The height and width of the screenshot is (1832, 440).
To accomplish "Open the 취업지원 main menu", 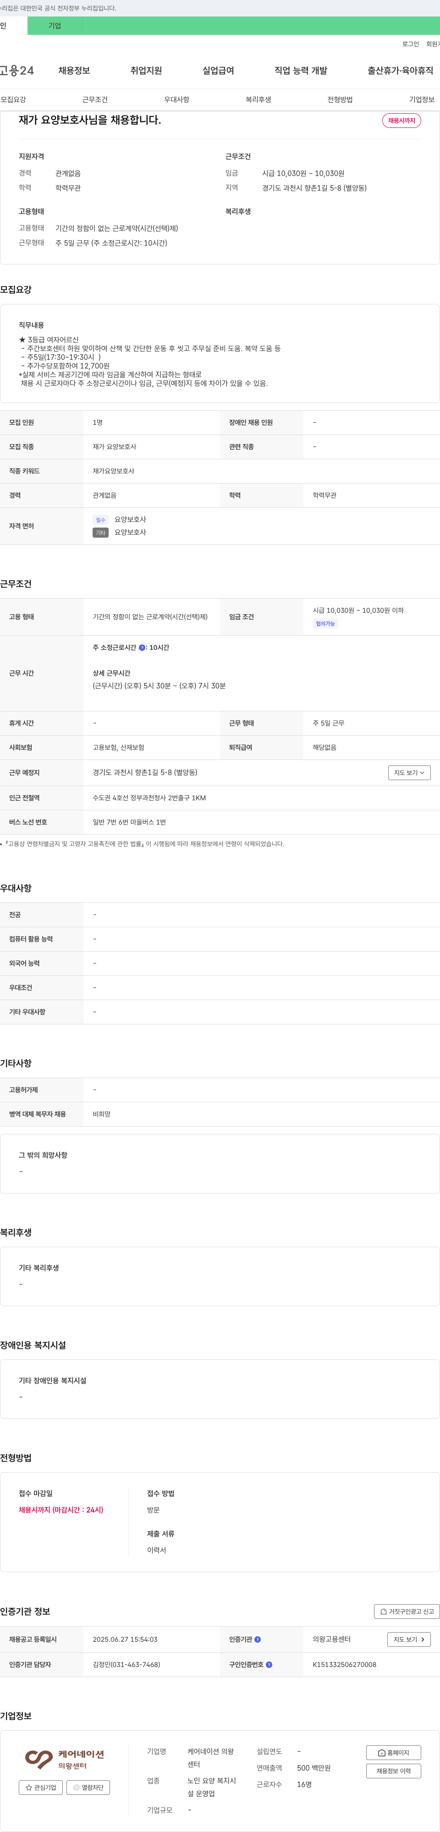I will (x=146, y=71).
